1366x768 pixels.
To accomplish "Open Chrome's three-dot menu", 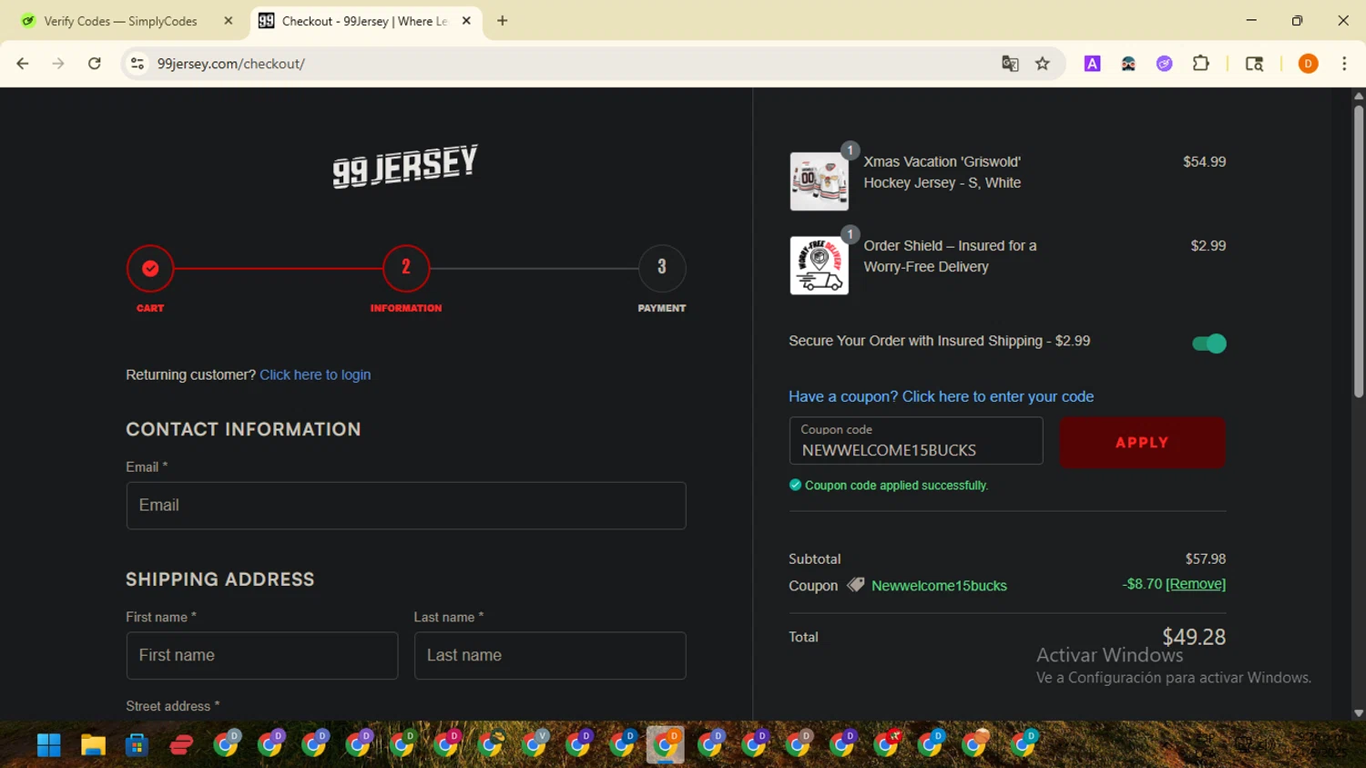I will (x=1344, y=64).
